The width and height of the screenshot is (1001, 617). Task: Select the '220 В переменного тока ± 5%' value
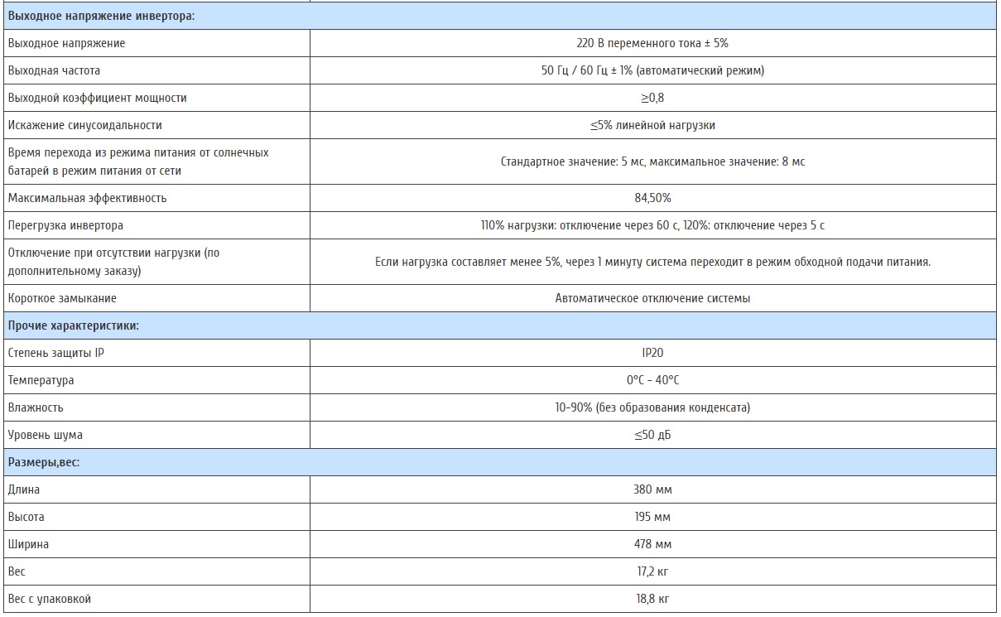(x=652, y=43)
